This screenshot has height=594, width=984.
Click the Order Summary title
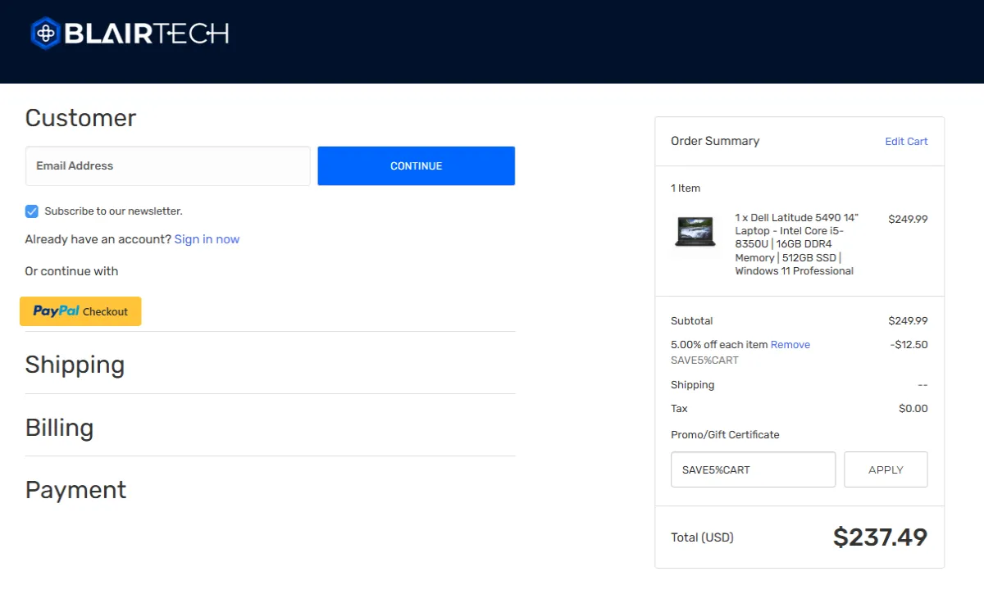point(714,141)
